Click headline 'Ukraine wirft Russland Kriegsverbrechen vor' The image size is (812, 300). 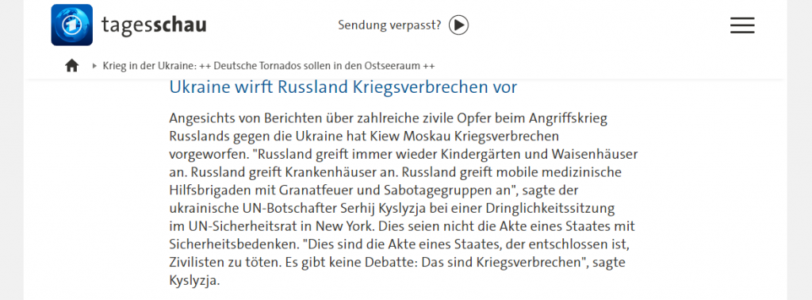343,87
